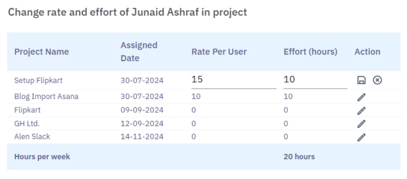The height and width of the screenshot is (179, 407).
Task: Edit the Flipkart project row
Action: pyautogui.click(x=361, y=111)
